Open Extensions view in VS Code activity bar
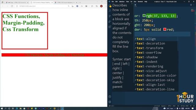The image size is (196, 110). [110, 27]
